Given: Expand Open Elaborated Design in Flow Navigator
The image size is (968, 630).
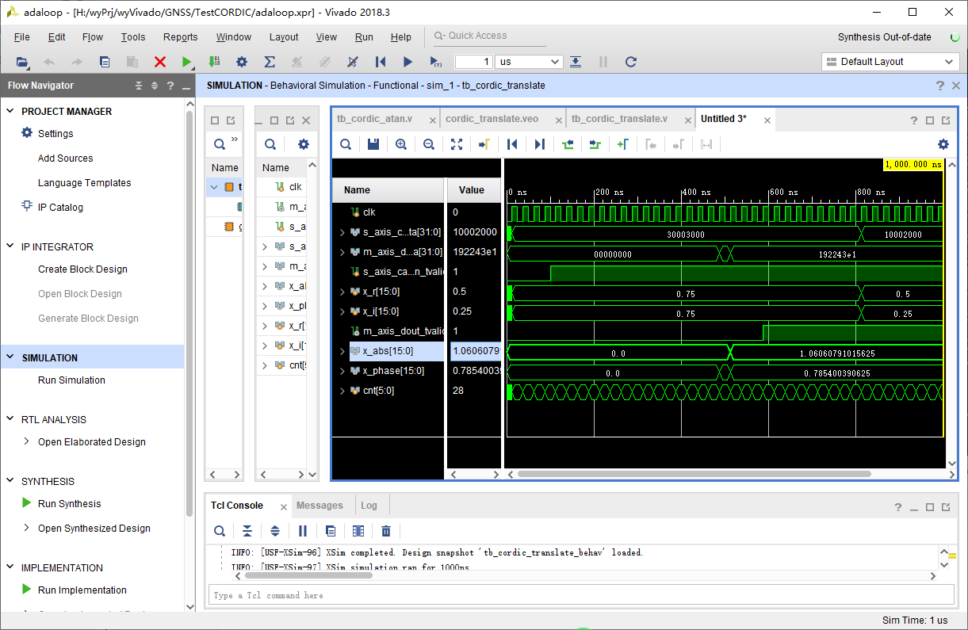Looking at the screenshot, I should [26, 442].
